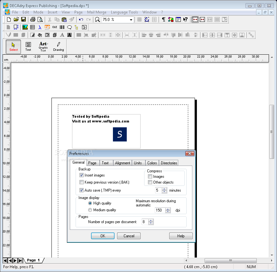Insert an OLE object
Screen dimensions: 277x272
click(55, 27)
